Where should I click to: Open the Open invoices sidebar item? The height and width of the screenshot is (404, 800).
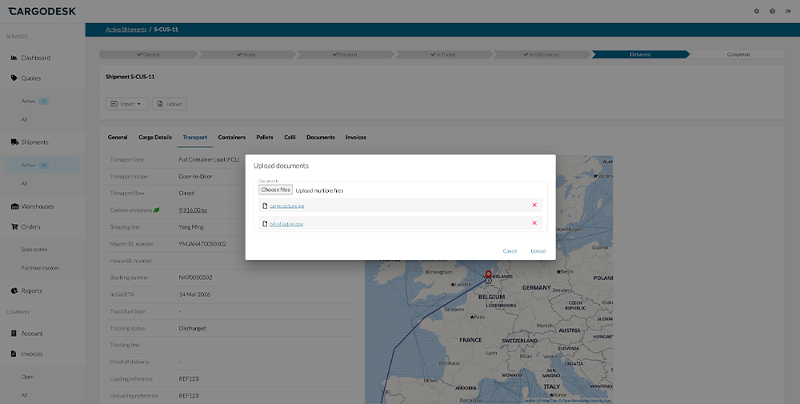(27, 377)
